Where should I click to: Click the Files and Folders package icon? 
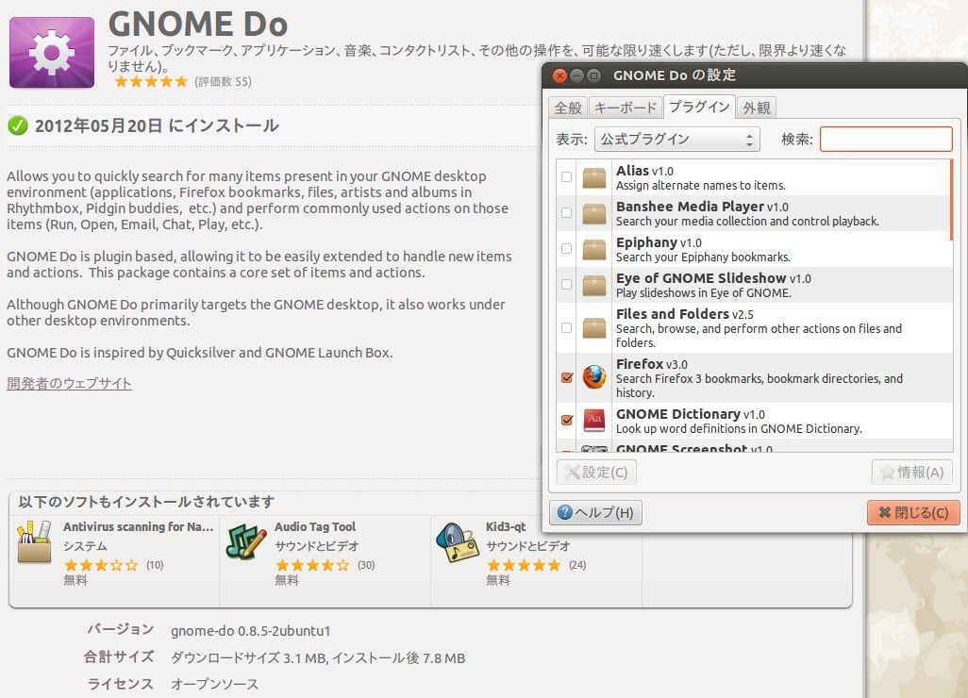click(593, 327)
